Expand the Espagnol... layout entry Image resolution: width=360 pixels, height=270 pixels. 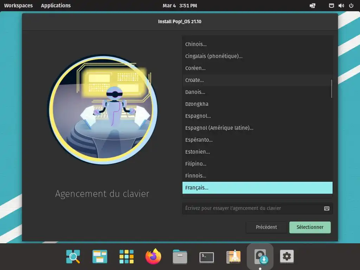tap(257, 116)
